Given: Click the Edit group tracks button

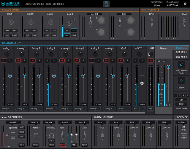Looking at the screenshot, I should 181,100.
